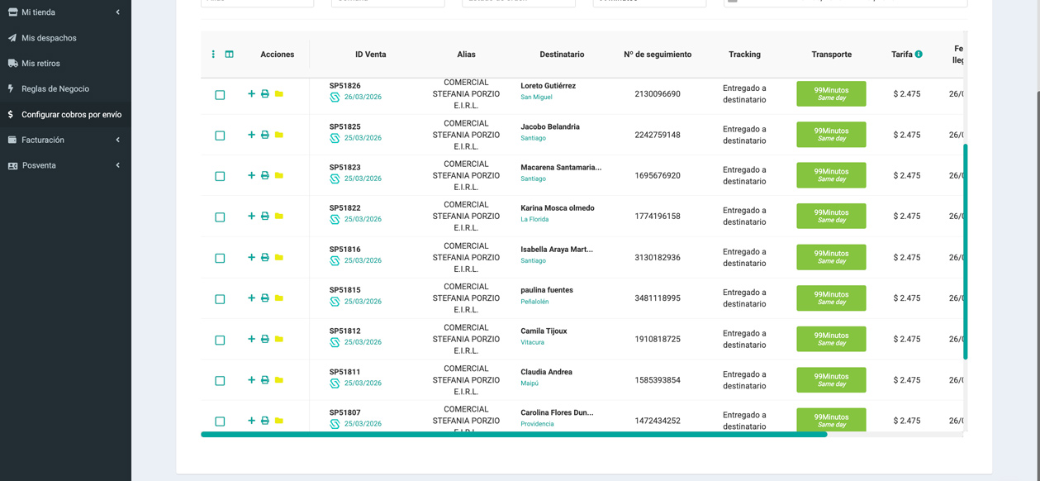Tick the checkbox for Karina Mosca olmedo's order
This screenshot has height=481, width=1040.
pos(220,217)
